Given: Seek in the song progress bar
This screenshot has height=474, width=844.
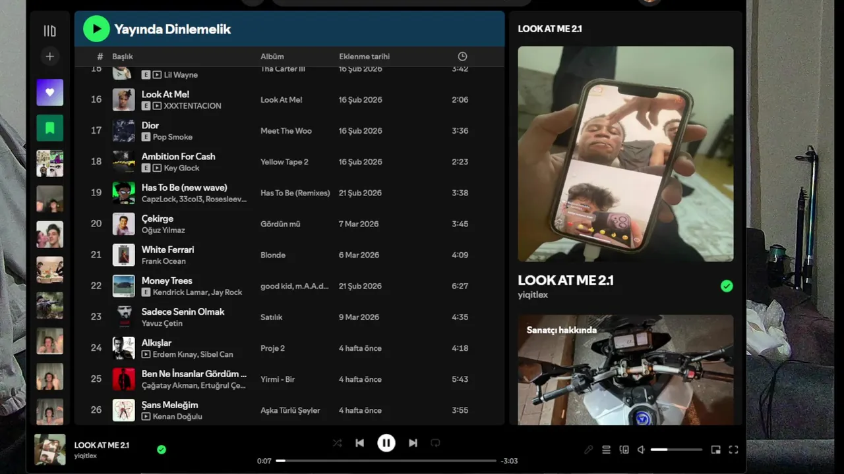Looking at the screenshot, I should 386,461.
